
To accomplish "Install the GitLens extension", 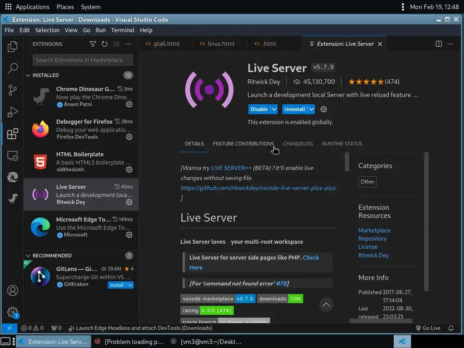I will (117, 285).
